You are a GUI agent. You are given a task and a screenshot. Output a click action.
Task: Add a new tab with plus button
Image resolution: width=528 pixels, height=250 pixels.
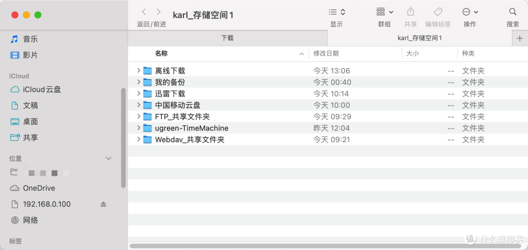[x=520, y=39]
